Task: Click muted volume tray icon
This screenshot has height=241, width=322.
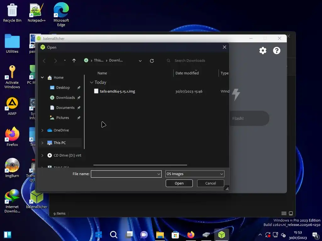Action: pyautogui.click(x=283, y=235)
